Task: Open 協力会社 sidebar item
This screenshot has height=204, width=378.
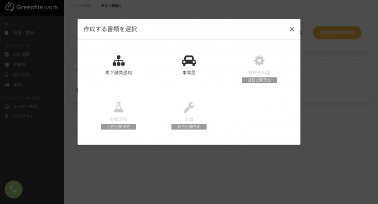Action: [21, 75]
